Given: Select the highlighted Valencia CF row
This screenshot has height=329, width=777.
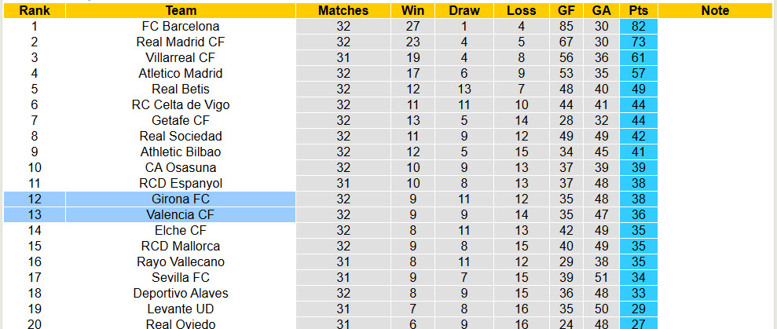Looking at the screenshot, I should 181,214.
